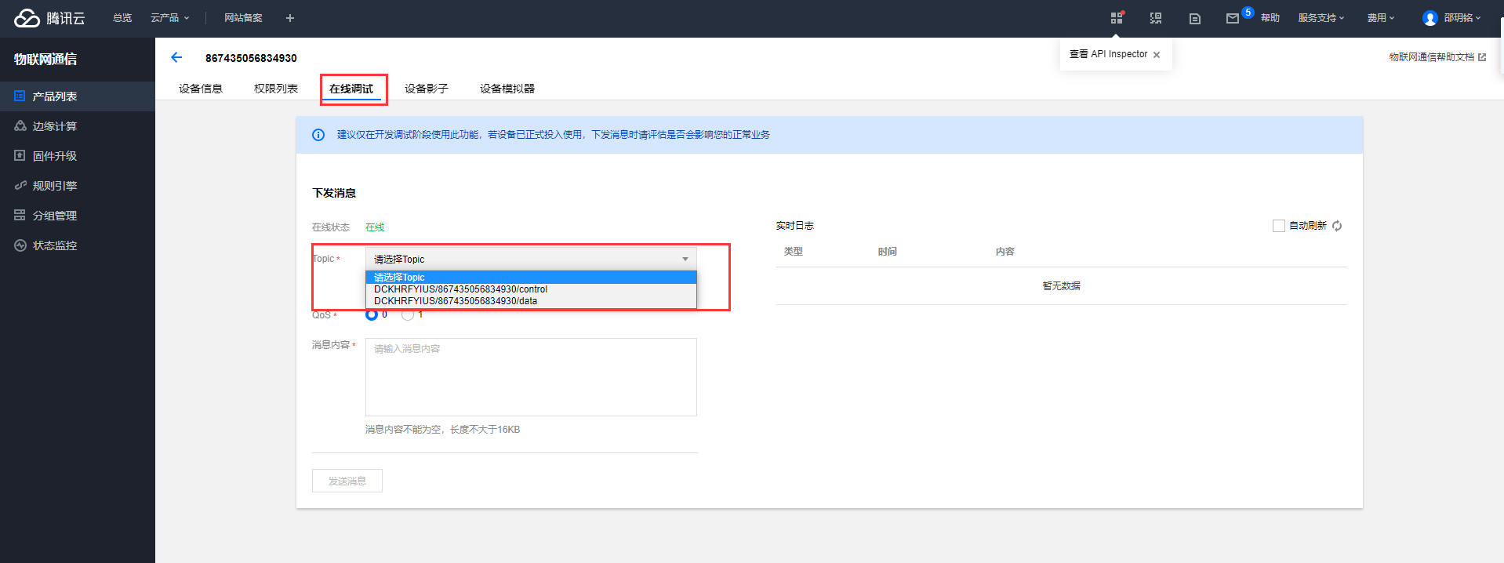Click the 类型 column header
The width and height of the screenshot is (1504, 563).
click(794, 252)
